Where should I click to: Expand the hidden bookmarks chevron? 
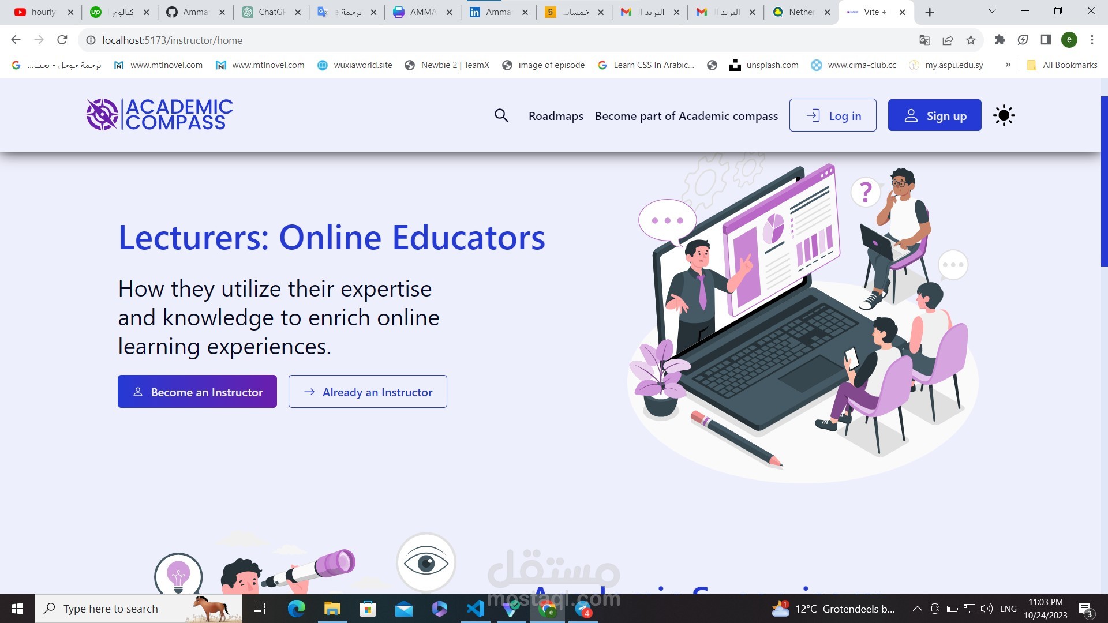tap(1008, 65)
